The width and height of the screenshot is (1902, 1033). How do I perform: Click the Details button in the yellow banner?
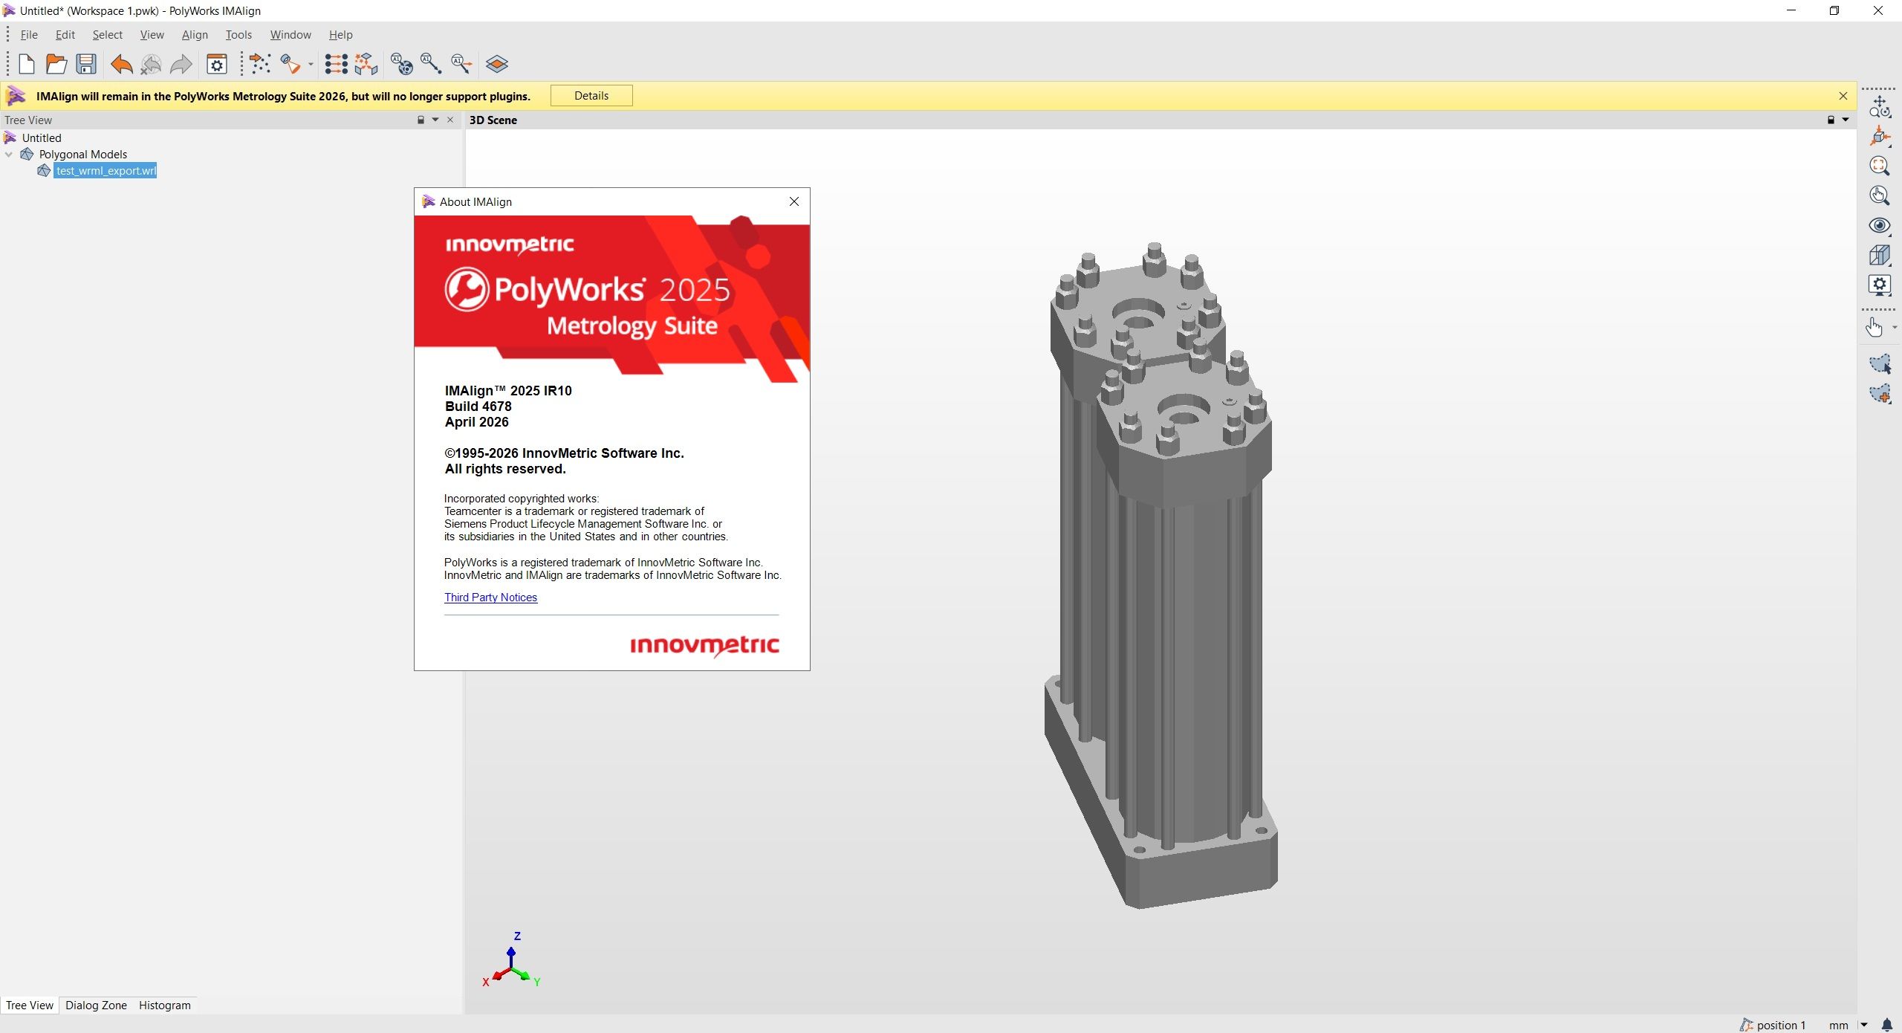pyautogui.click(x=591, y=96)
